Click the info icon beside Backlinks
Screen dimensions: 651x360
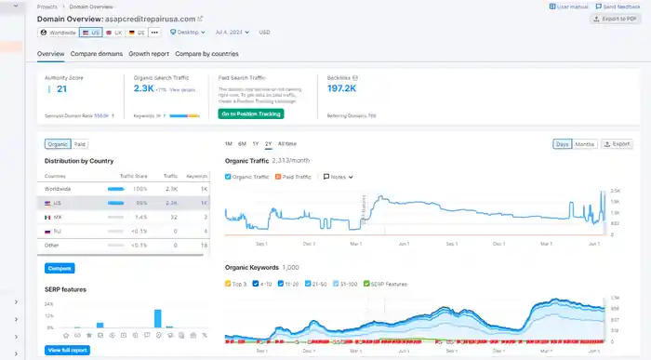click(355, 77)
